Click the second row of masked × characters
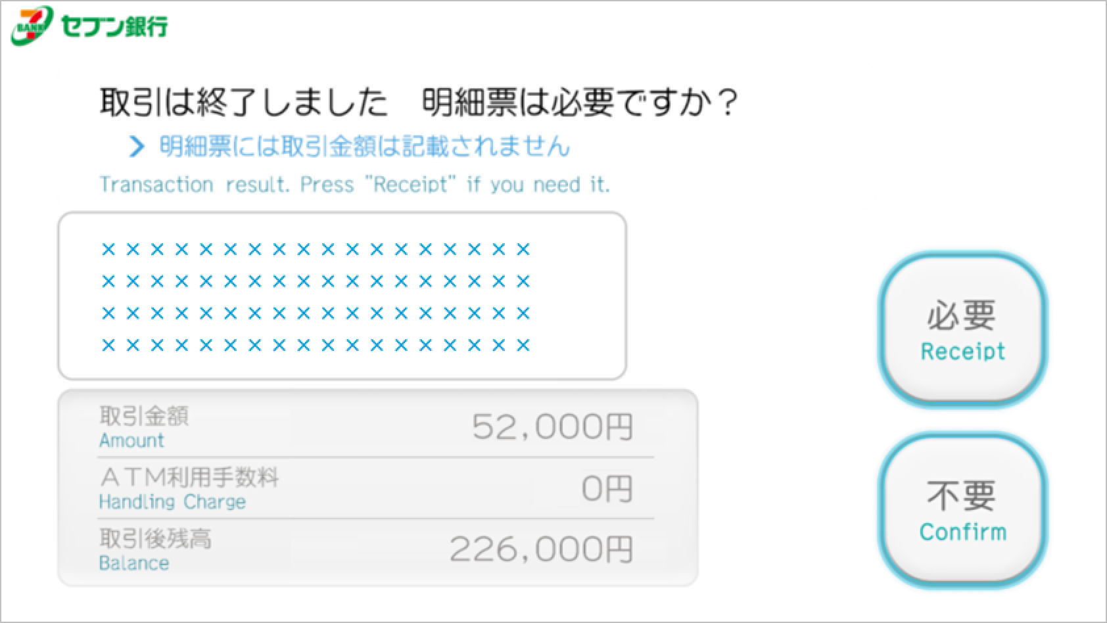The image size is (1107, 623). click(316, 282)
